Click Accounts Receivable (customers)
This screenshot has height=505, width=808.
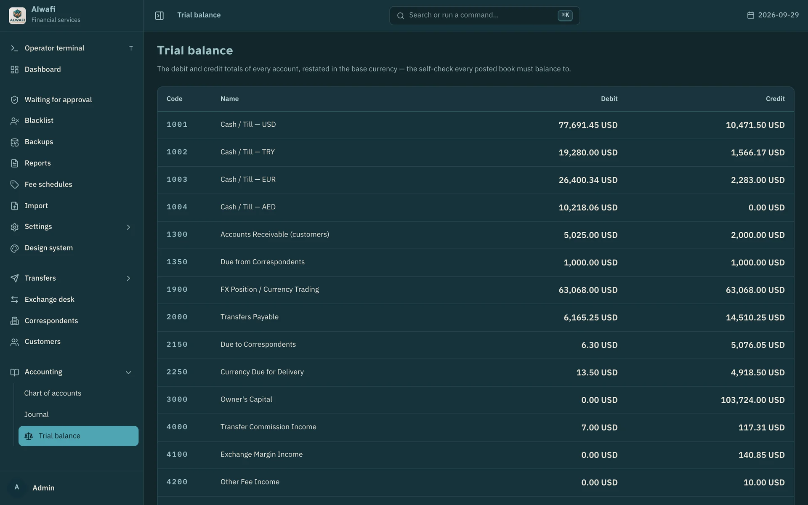point(275,234)
